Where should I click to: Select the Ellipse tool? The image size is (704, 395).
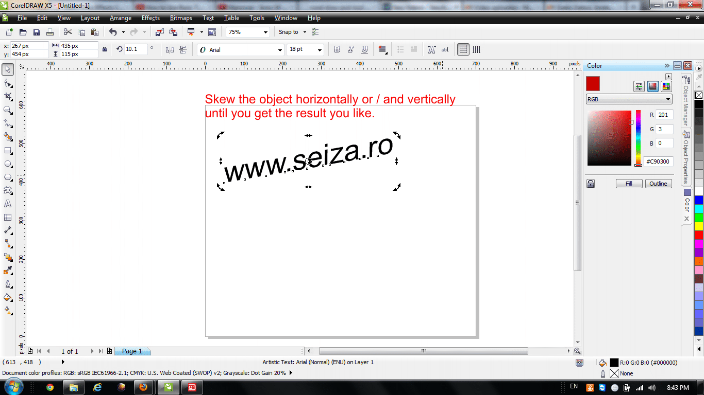pos(8,164)
